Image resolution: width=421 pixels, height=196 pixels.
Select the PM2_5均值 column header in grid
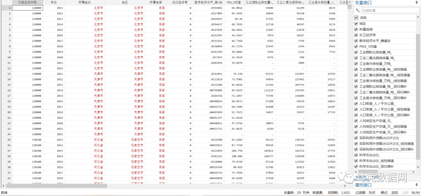coord(234,2)
